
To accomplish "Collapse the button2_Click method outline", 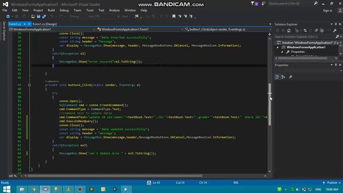I will 29,85.
